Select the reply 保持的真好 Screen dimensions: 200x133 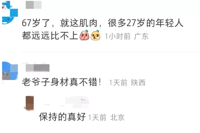(x=62, y=117)
